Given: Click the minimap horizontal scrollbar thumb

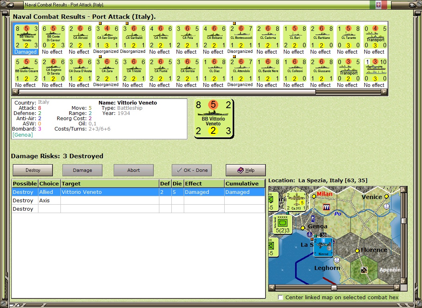Looking at the screenshot, I should coord(334,288).
